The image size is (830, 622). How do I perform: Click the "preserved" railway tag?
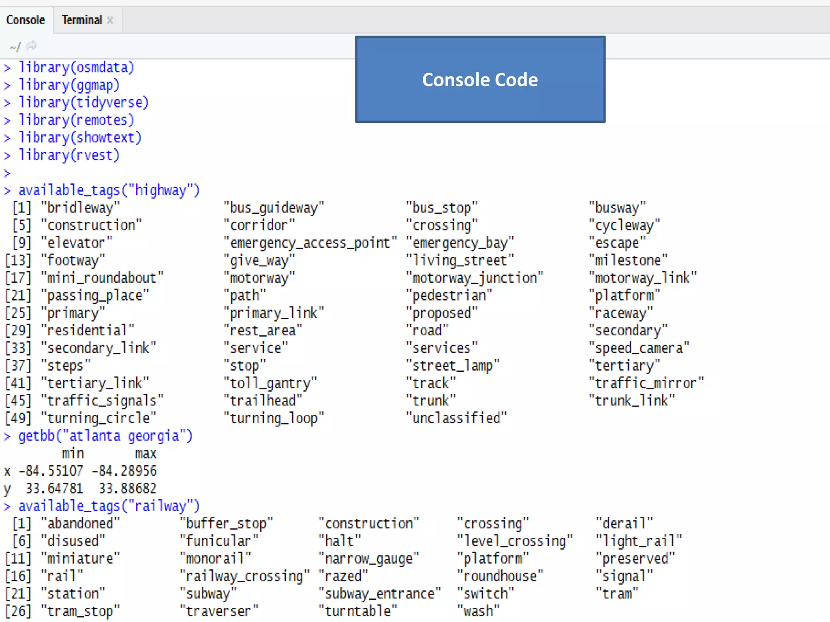point(635,559)
